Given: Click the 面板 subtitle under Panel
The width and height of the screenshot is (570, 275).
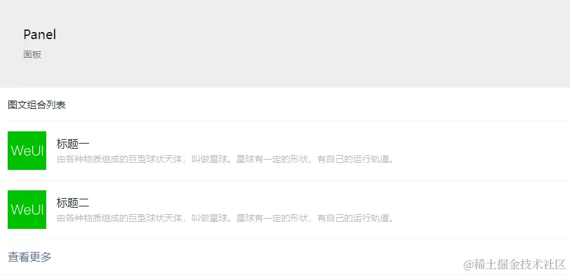Looking at the screenshot, I should click(x=32, y=54).
